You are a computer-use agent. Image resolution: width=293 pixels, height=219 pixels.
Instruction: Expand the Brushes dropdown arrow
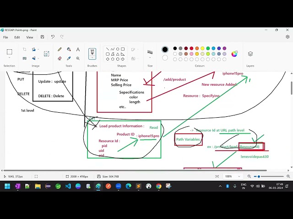pyautogui.click(x=92, y=58)
